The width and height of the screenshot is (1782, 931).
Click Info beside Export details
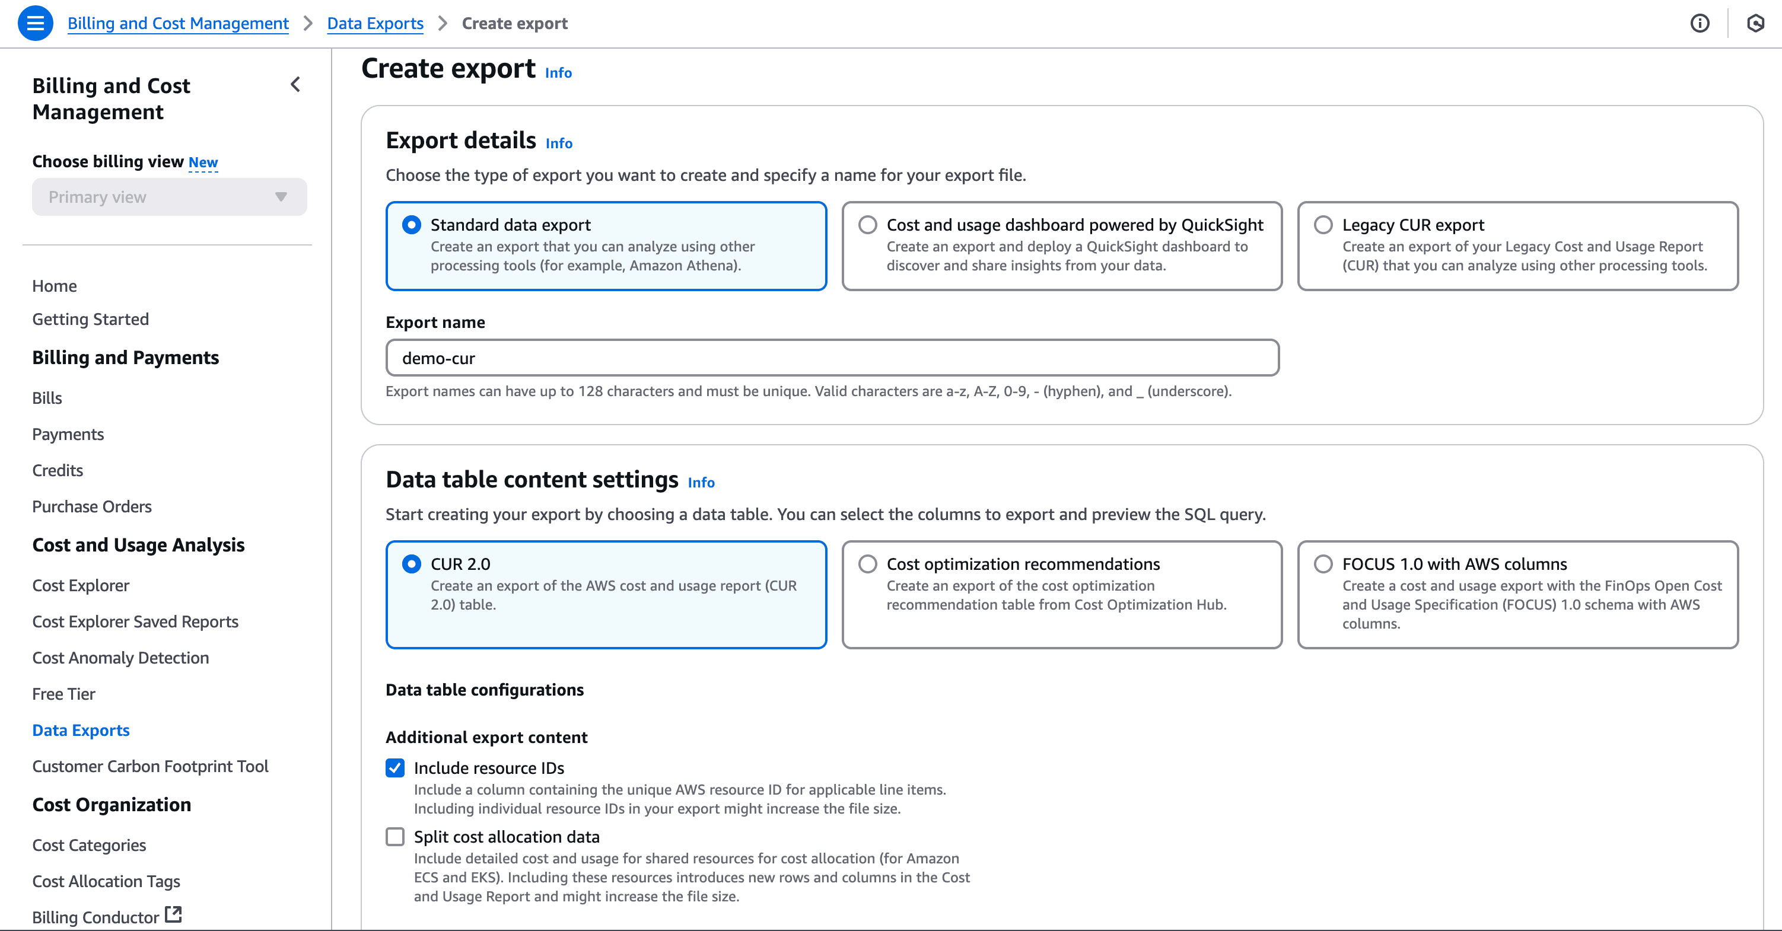click(559, 143)
